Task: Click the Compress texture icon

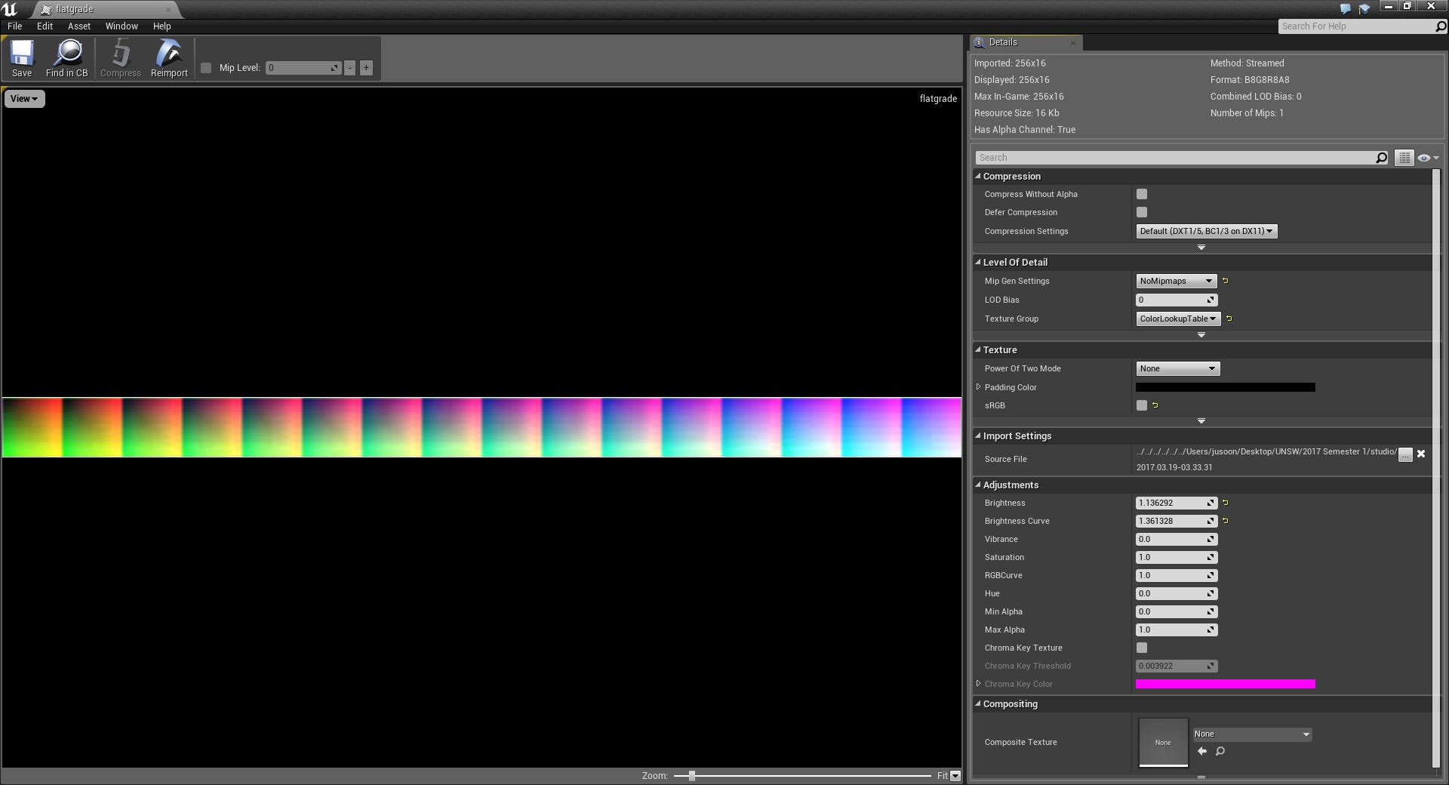Action: tap(120, 58)
